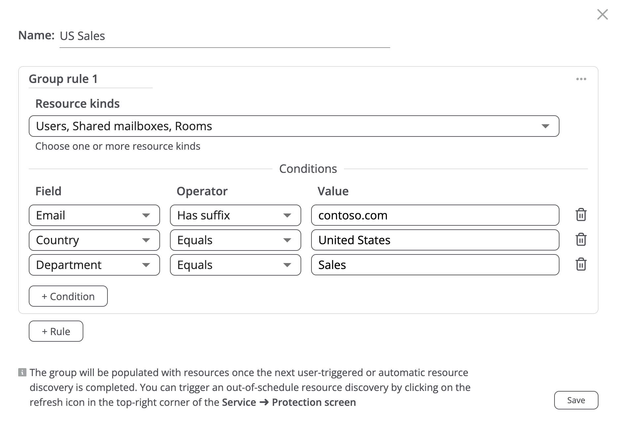
Task: Open the Department field dropdown
Action: (x=94, y=265)
